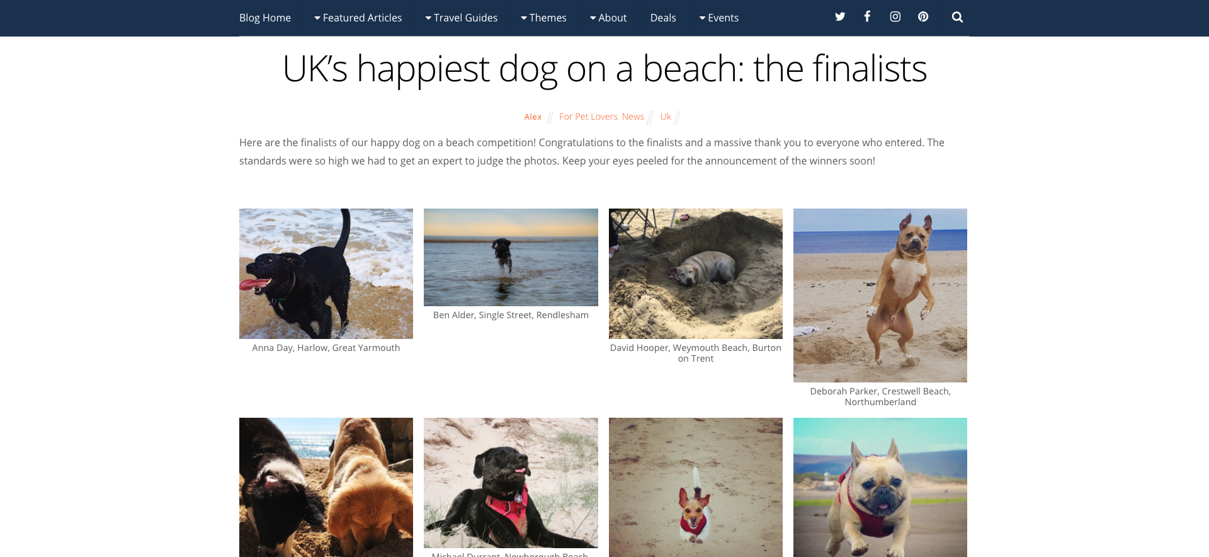
Task: Open the About dropdown menu
Action: (608, 18)
